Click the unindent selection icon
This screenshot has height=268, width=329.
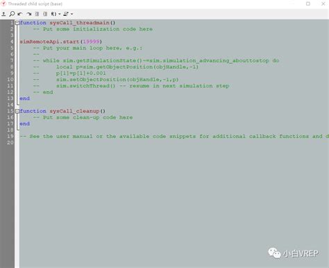37,14
